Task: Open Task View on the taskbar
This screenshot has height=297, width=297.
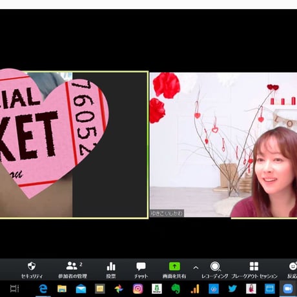Action: pos(15,289)
